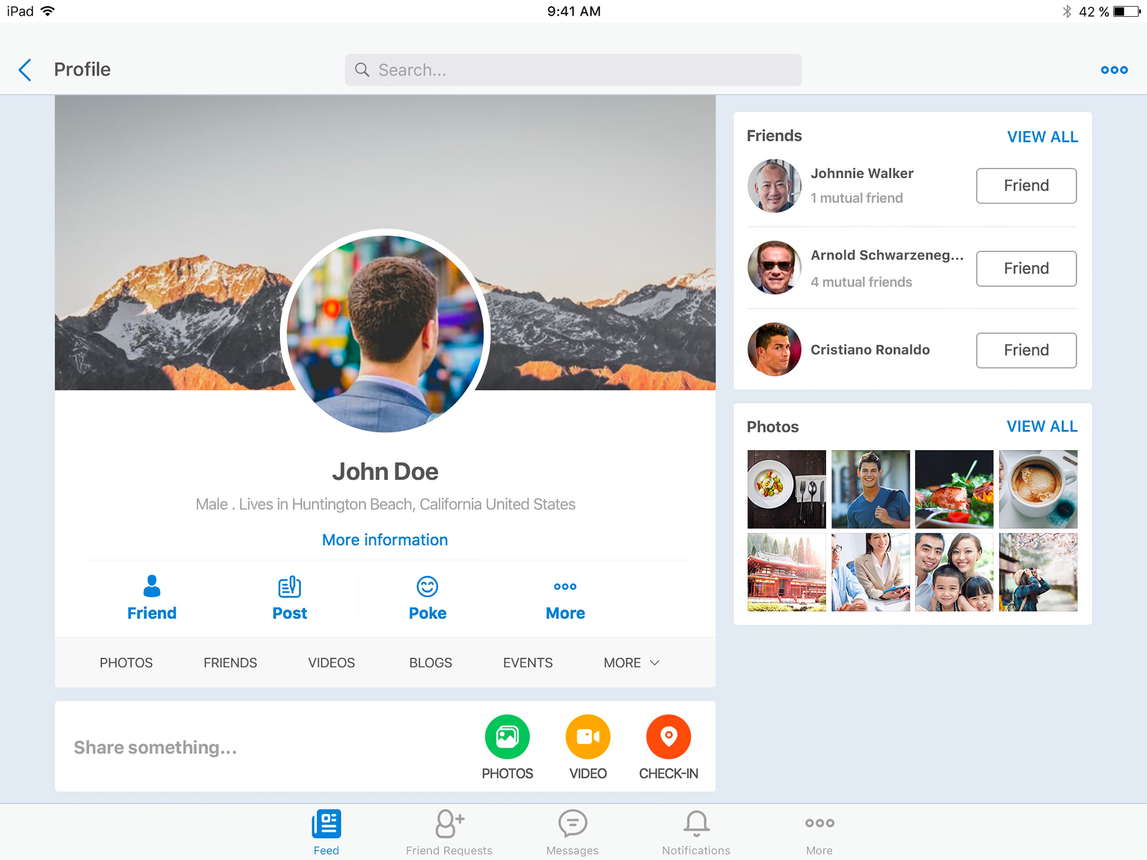The height and width of the screenshot is (860, 1147).
Task: Toggle Friend status for Arnold Schwarzenegger
Action: click(x=1026, y=268)
